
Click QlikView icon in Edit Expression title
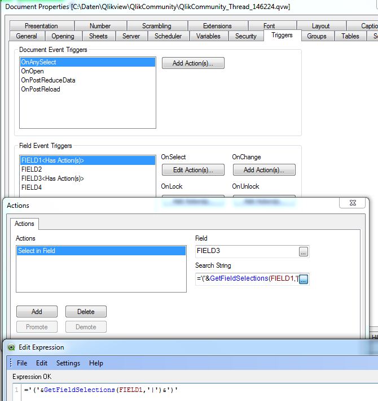coord(11,347)
